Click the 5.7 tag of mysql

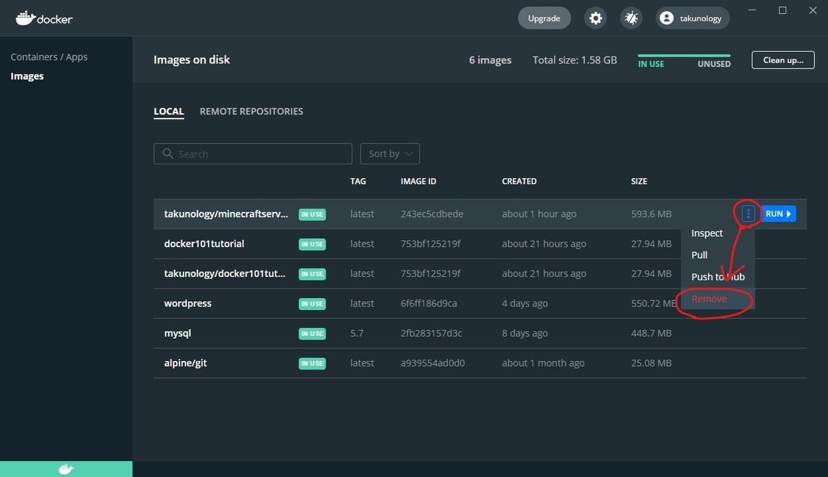coord(357,333)
